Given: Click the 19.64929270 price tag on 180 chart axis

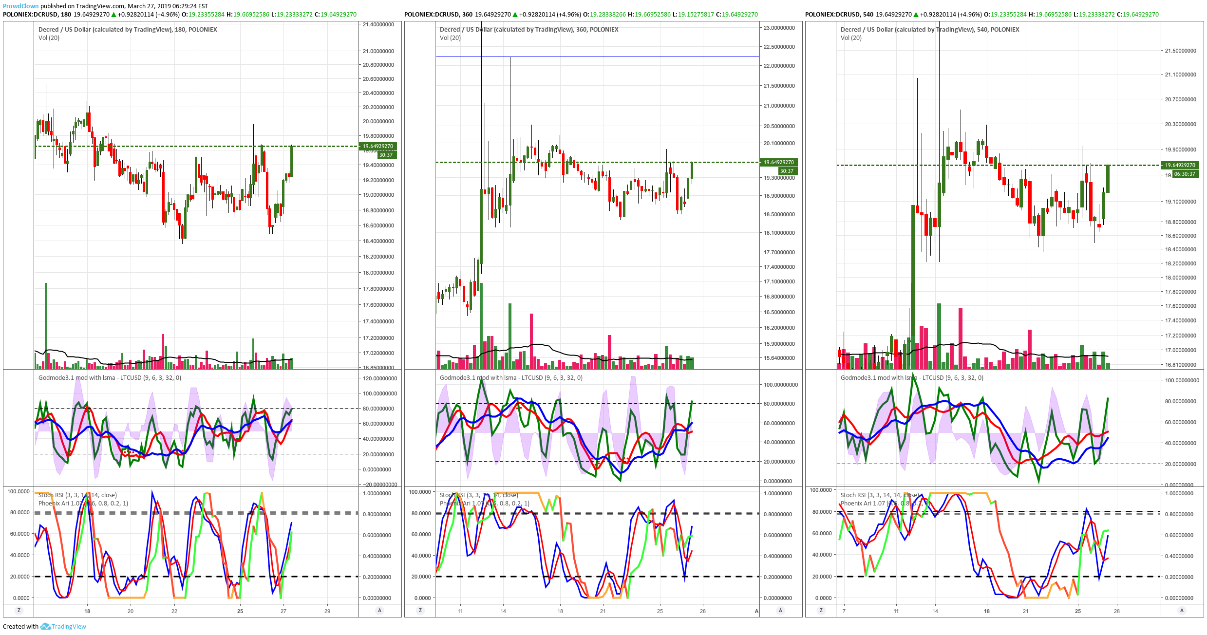Looking at the screenshot, I should (378, 146).
